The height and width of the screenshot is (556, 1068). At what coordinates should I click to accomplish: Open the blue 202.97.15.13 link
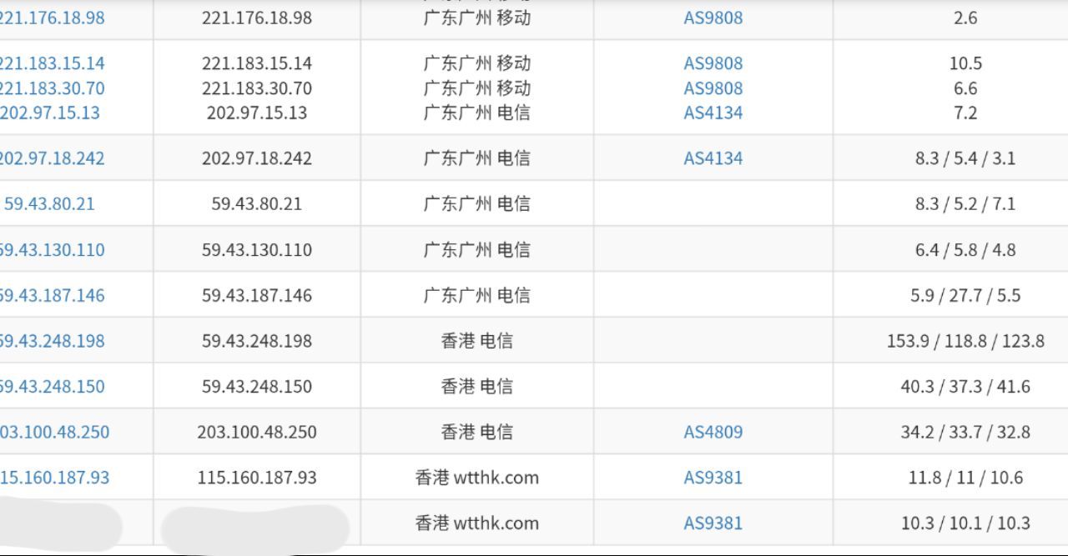[x=50, y=113]
